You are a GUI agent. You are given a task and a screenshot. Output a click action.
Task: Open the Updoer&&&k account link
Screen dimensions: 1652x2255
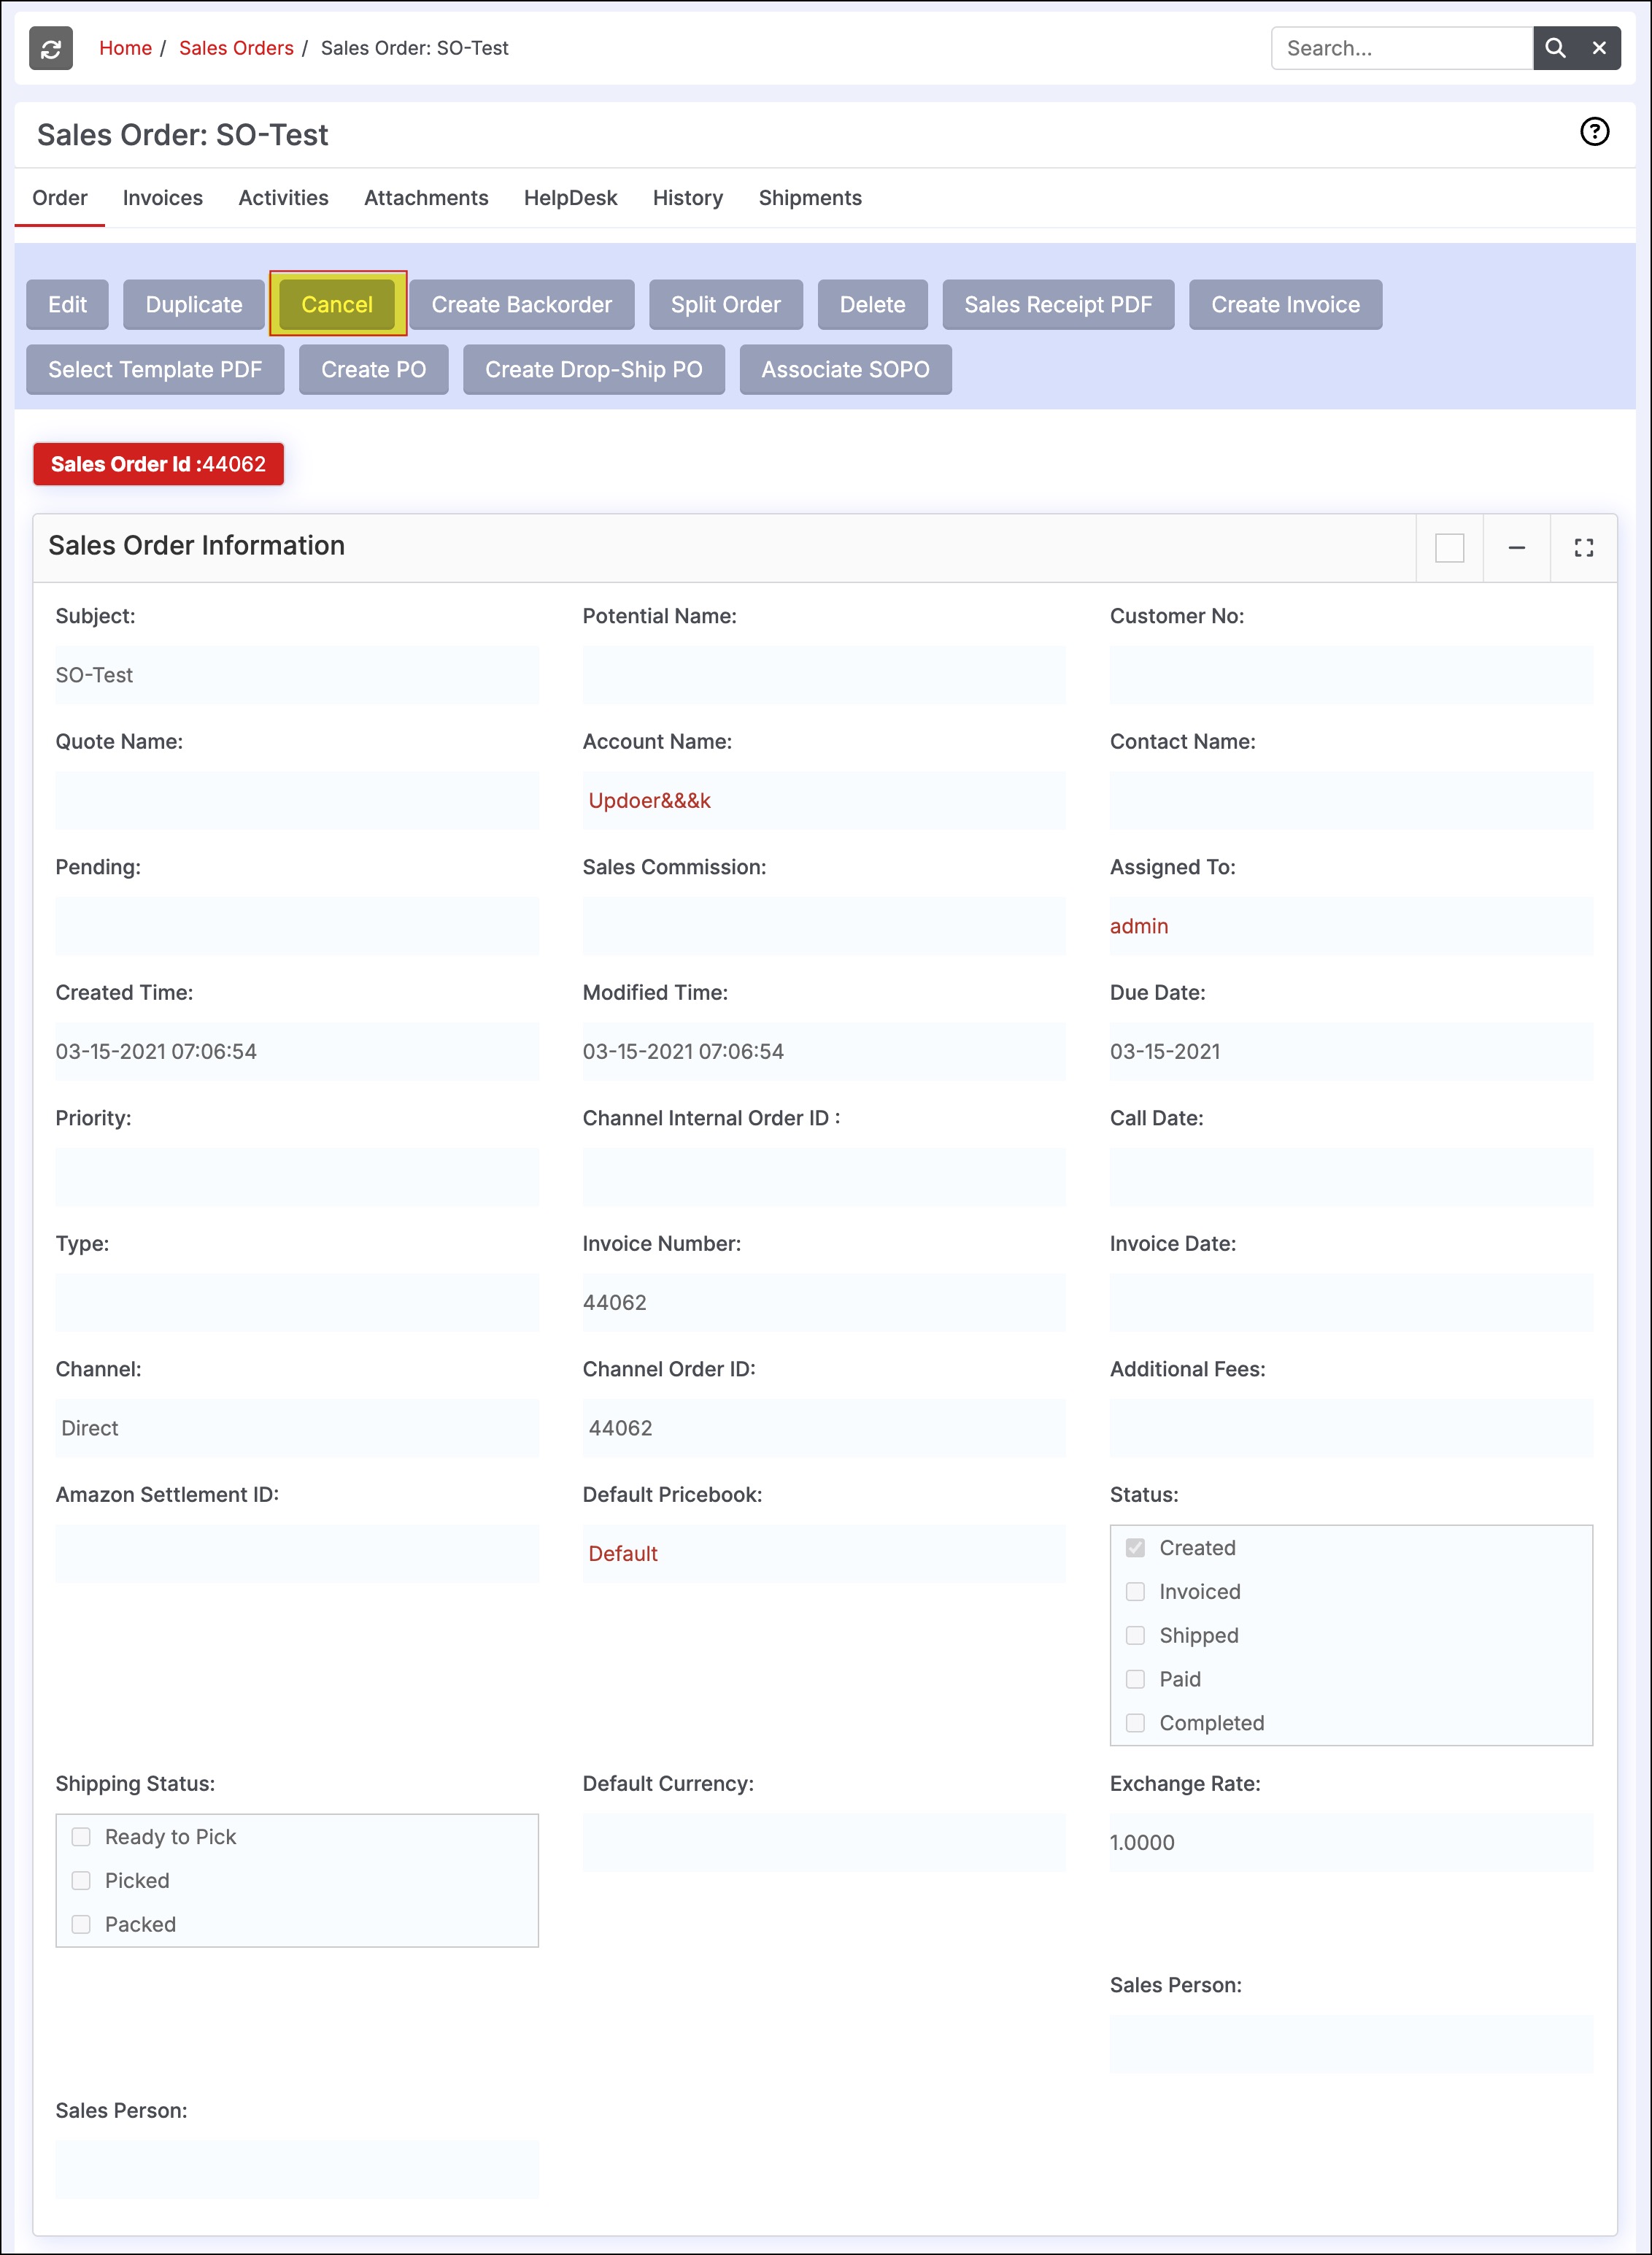click(x=649, y=801)
